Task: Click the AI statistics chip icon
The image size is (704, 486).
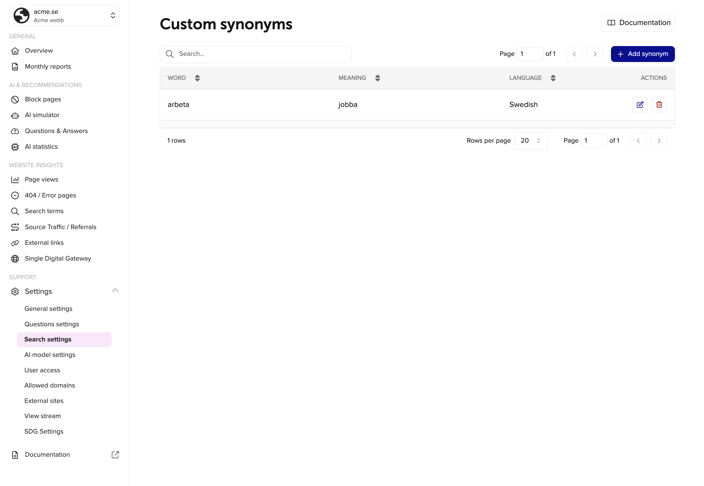Action: 15,147
